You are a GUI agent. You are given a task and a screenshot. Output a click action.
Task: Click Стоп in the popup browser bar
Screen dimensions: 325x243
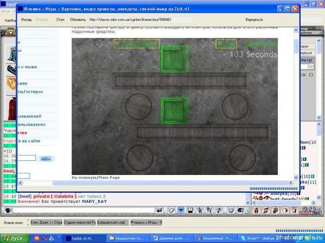coord(60,19)
